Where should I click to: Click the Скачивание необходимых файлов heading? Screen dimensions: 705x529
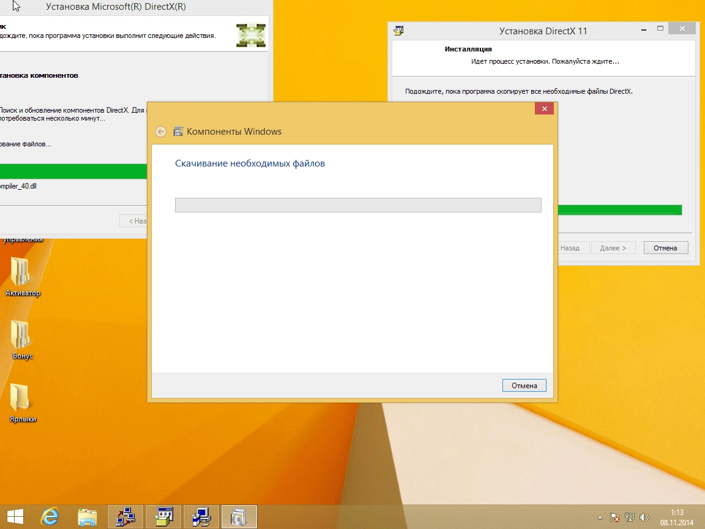250,163
